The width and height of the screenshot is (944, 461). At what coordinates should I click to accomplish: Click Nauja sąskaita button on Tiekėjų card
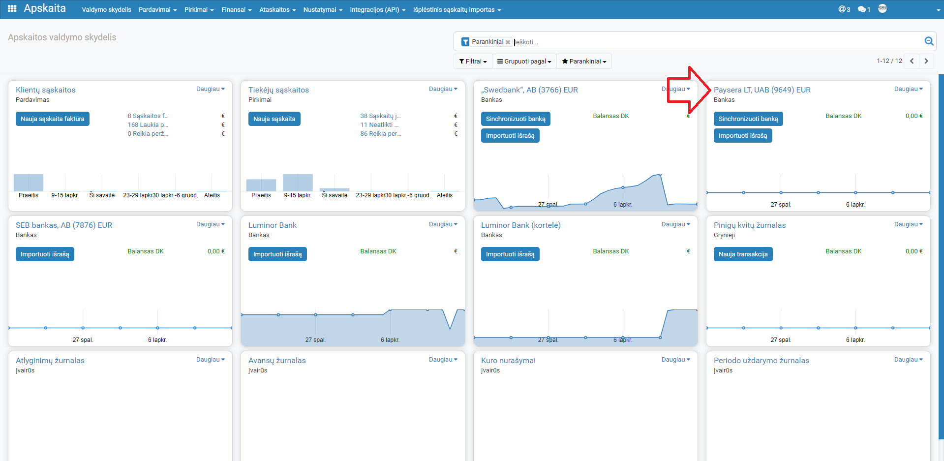[274, 119]
